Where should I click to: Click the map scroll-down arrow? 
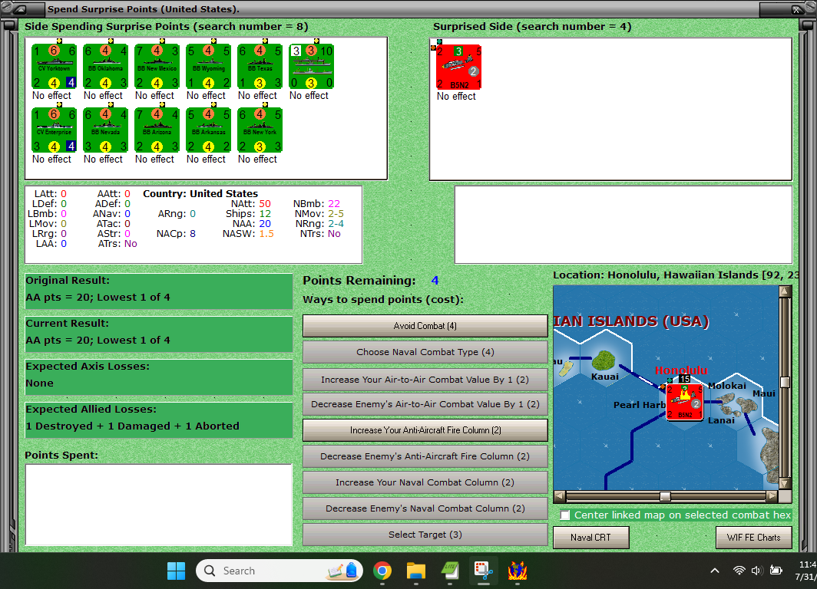(785, 483)
